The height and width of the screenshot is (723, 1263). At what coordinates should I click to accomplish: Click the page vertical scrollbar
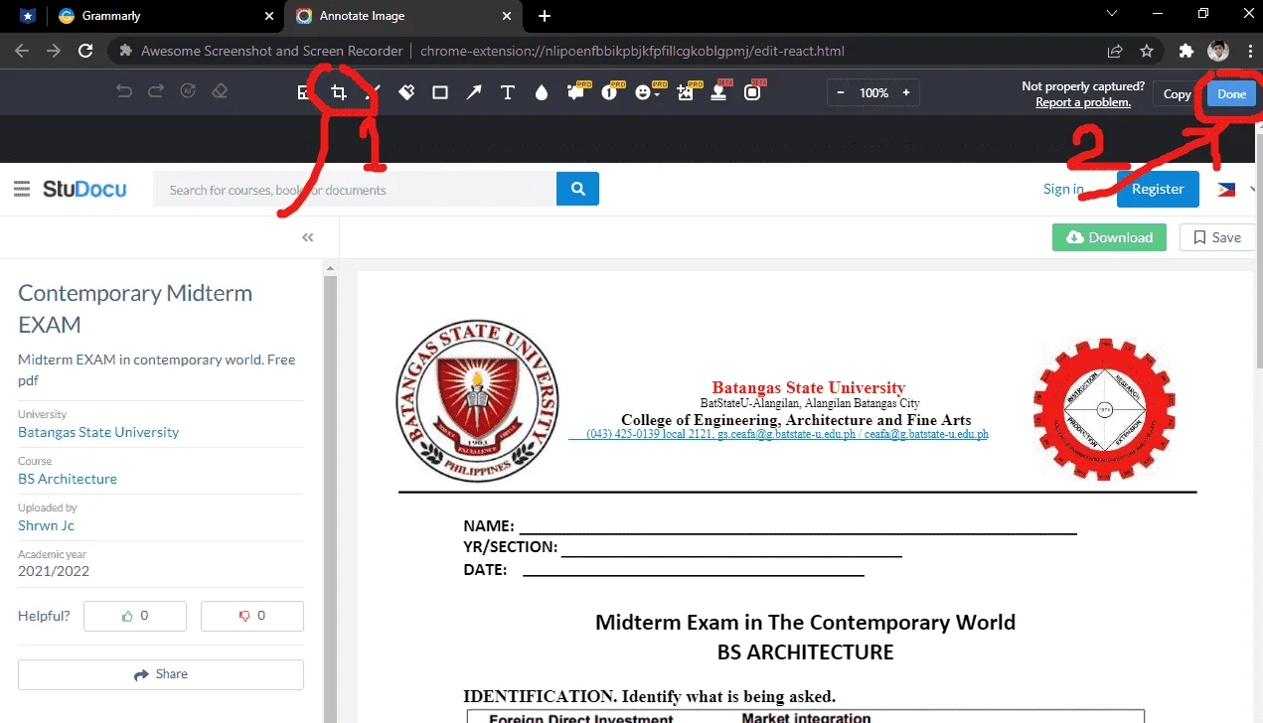(1259, 250)
